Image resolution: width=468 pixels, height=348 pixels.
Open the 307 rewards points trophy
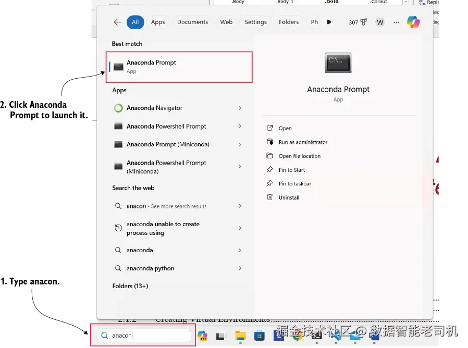[358, 22]
